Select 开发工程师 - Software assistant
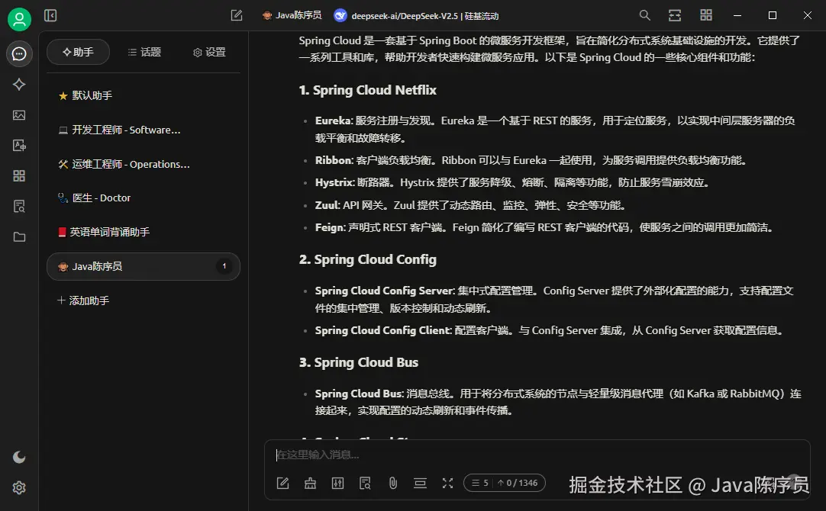826x511 pixels. [144, 130]
